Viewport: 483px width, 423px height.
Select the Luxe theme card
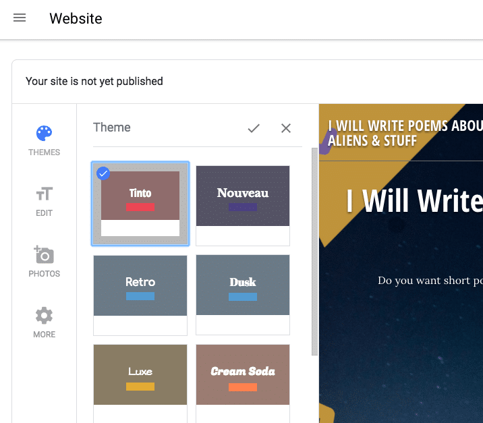[x=140, y=384]
